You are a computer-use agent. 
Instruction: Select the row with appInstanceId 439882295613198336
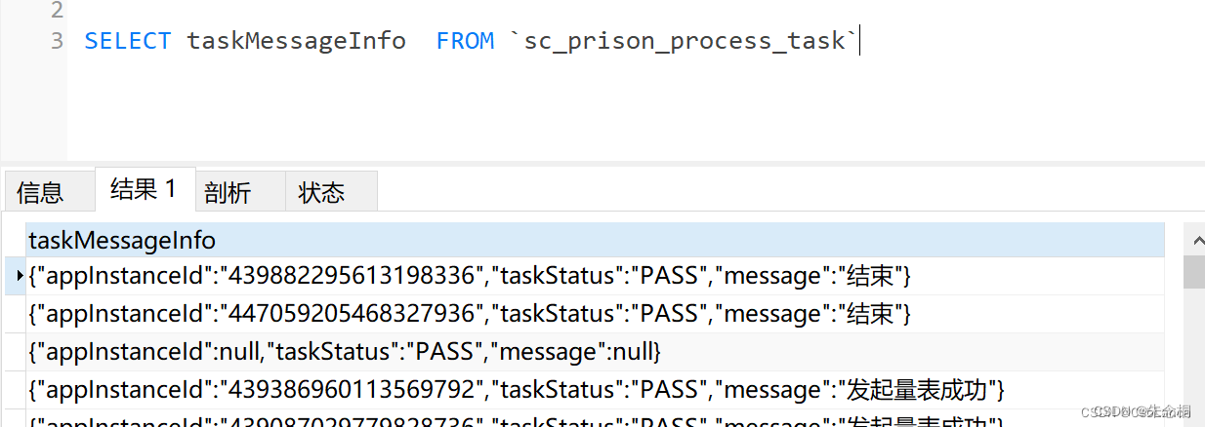click(x=469, y=277)
